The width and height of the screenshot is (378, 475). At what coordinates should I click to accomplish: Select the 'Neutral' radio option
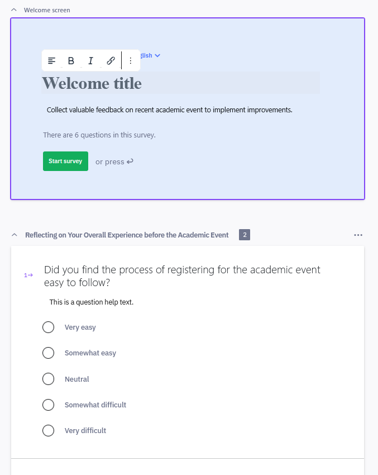[x=49, y=379]
